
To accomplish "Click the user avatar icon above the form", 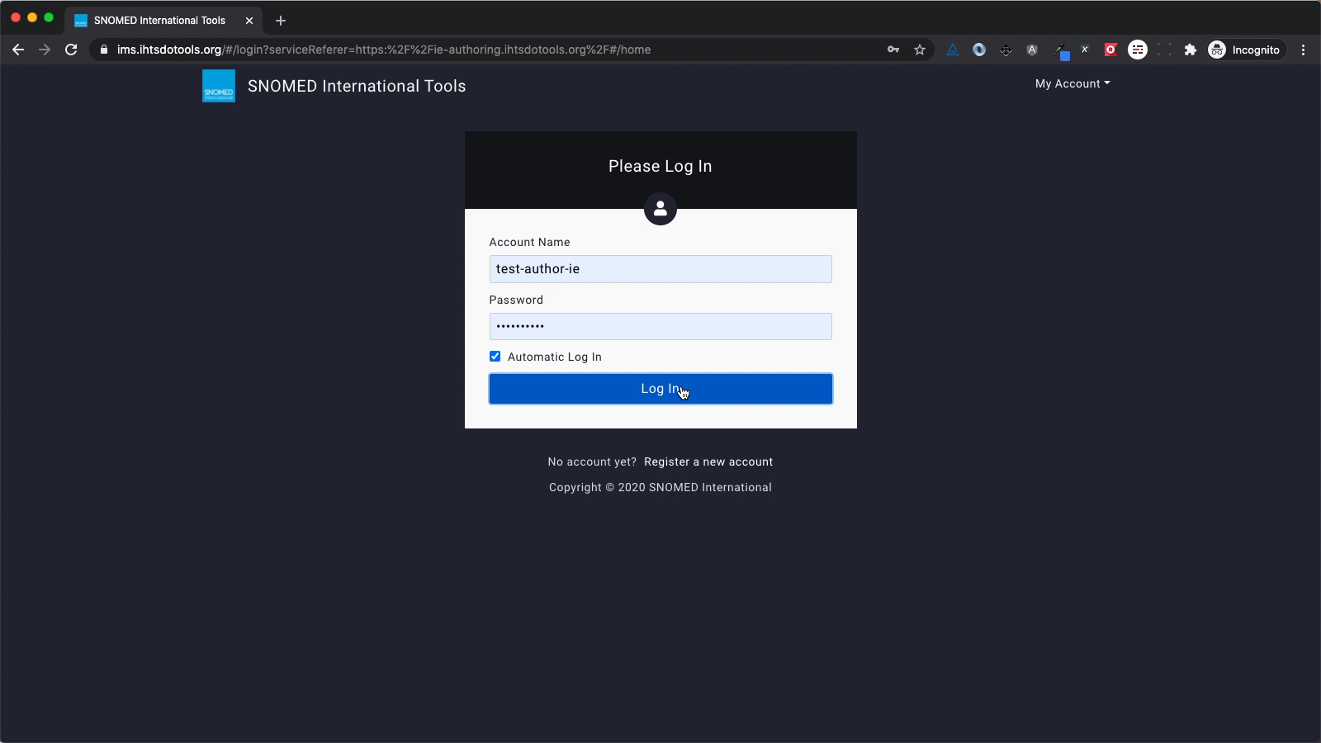I will (660, 210).
